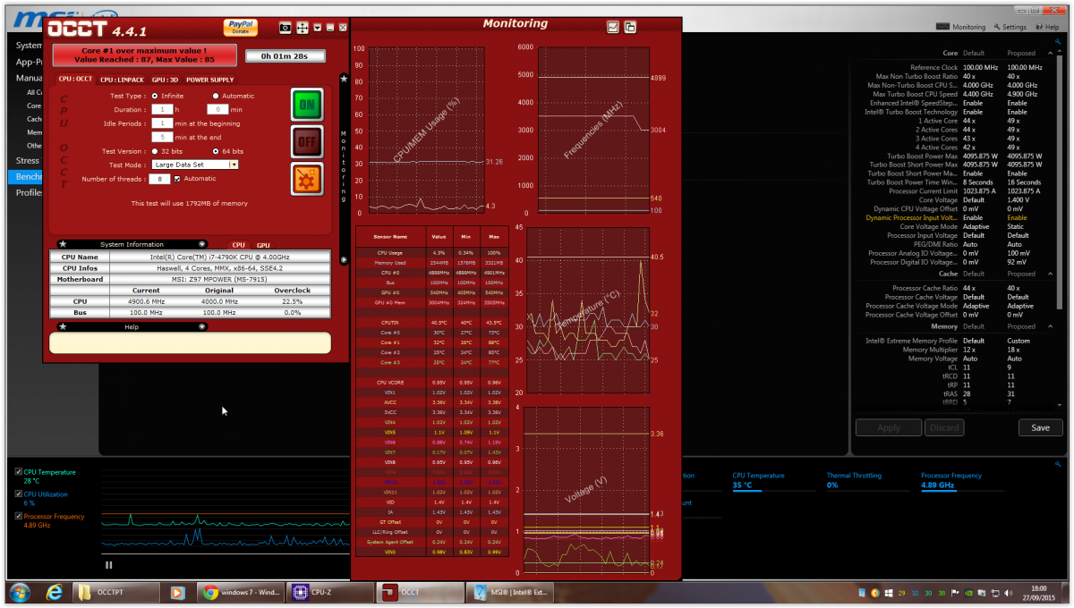Open OCCT options via orange gear icon
Image resolution: width=1074 pixels, height=608 pixels.
[307, 180]
